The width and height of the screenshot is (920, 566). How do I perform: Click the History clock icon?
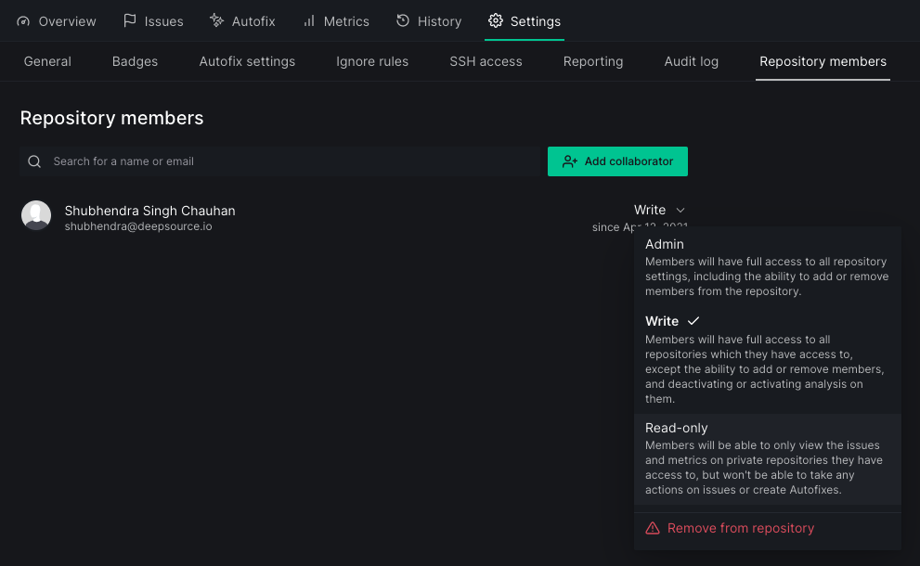pyautogui.click(x=403, y=20)
